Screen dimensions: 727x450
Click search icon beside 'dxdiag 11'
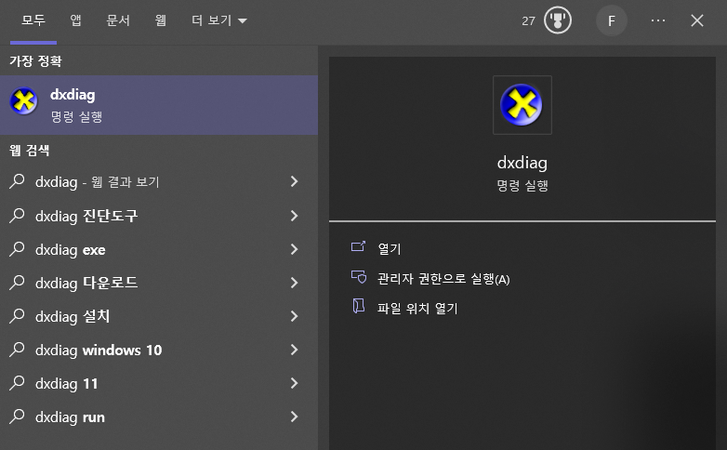click(17, 382)
